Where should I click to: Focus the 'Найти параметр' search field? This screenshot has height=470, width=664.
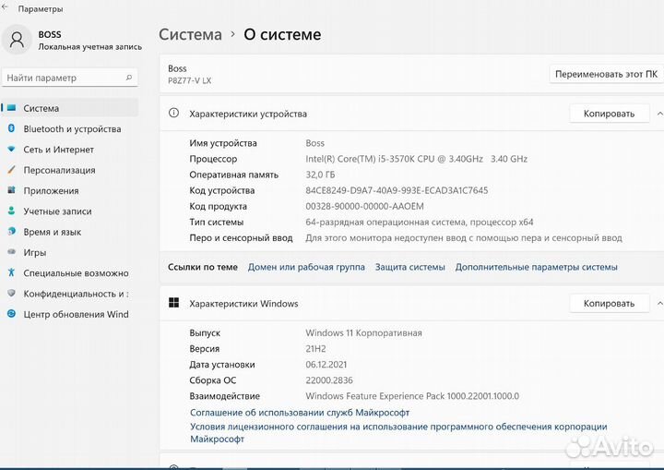click(70, 78)
